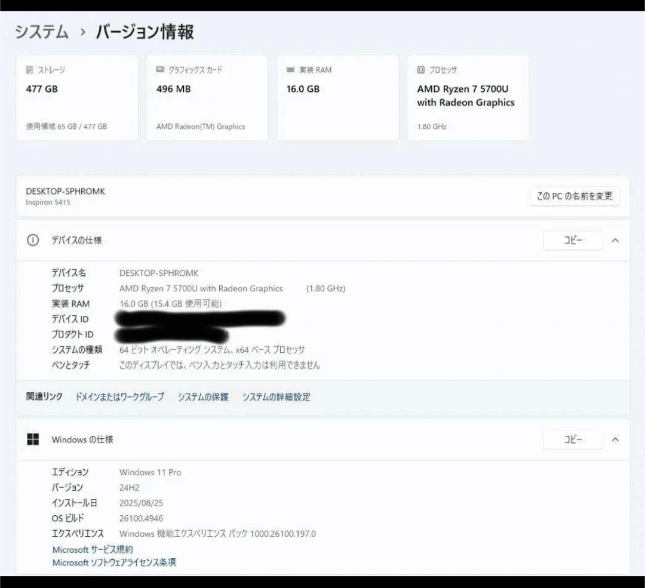Click the storage icon in ストレージ card

(29, 70)
